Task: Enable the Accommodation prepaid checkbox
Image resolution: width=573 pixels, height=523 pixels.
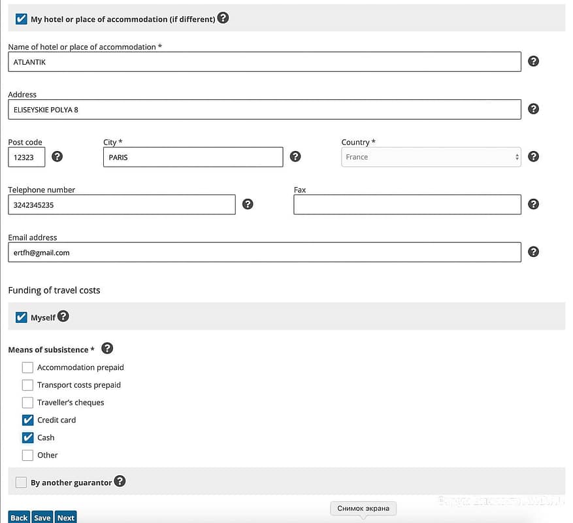Action: [27, 367]
